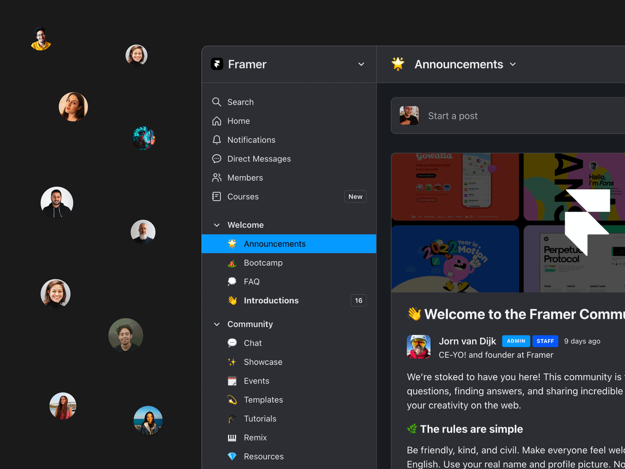Open Jorn van Dijk's profile link
The image size is (625, 469).
[467, 341]
